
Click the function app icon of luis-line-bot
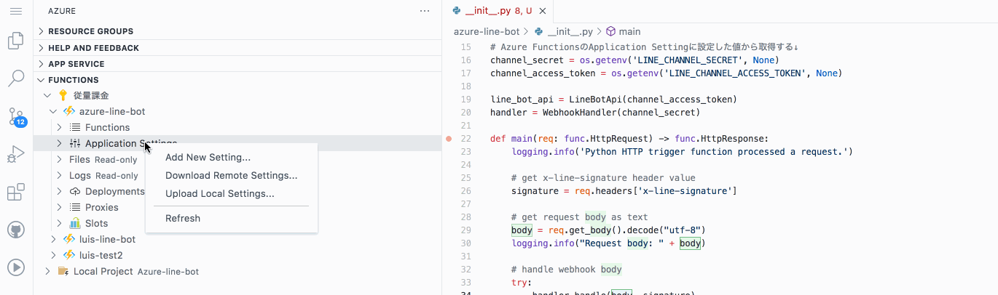coord(70,239)
